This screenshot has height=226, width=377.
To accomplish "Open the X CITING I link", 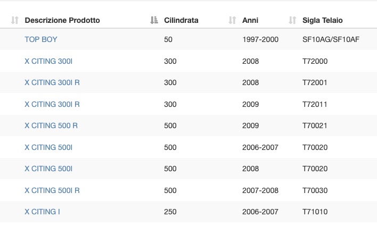I will 42,212.
